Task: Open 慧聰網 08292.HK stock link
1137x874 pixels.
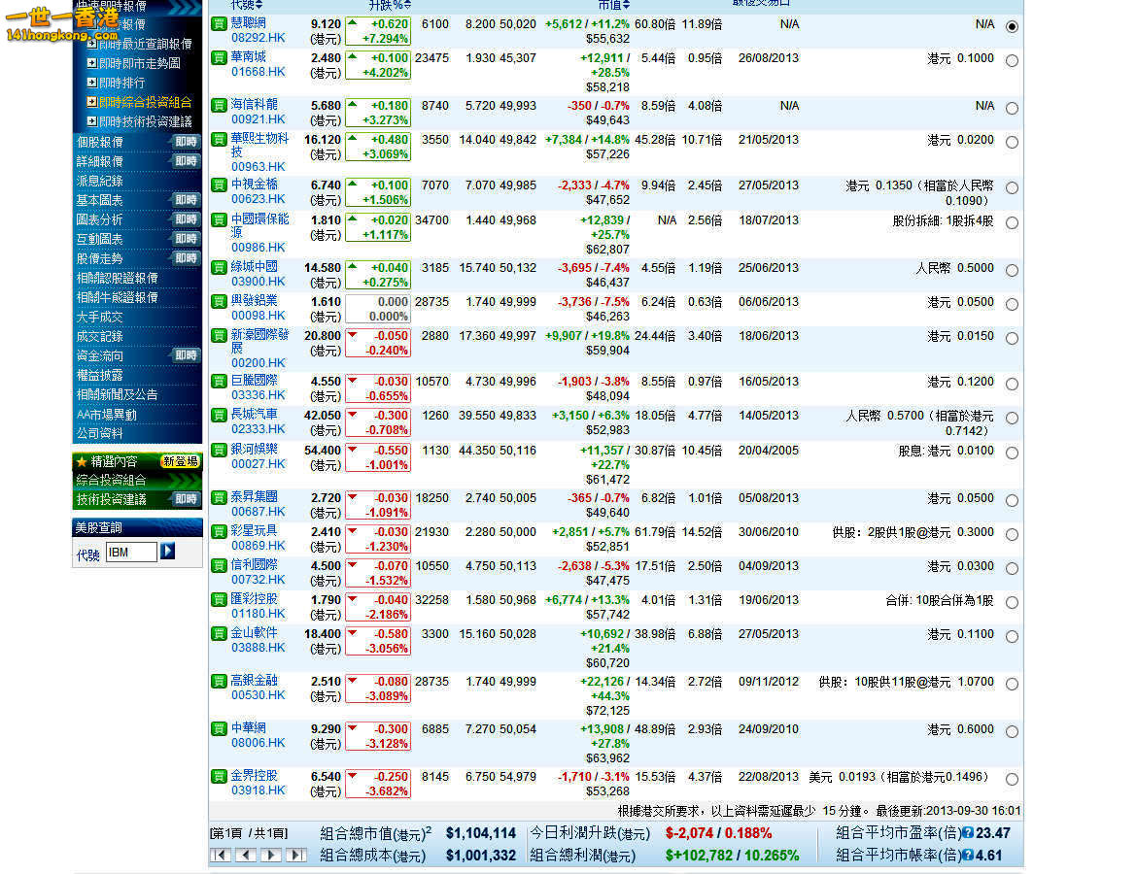Action: 258,30
